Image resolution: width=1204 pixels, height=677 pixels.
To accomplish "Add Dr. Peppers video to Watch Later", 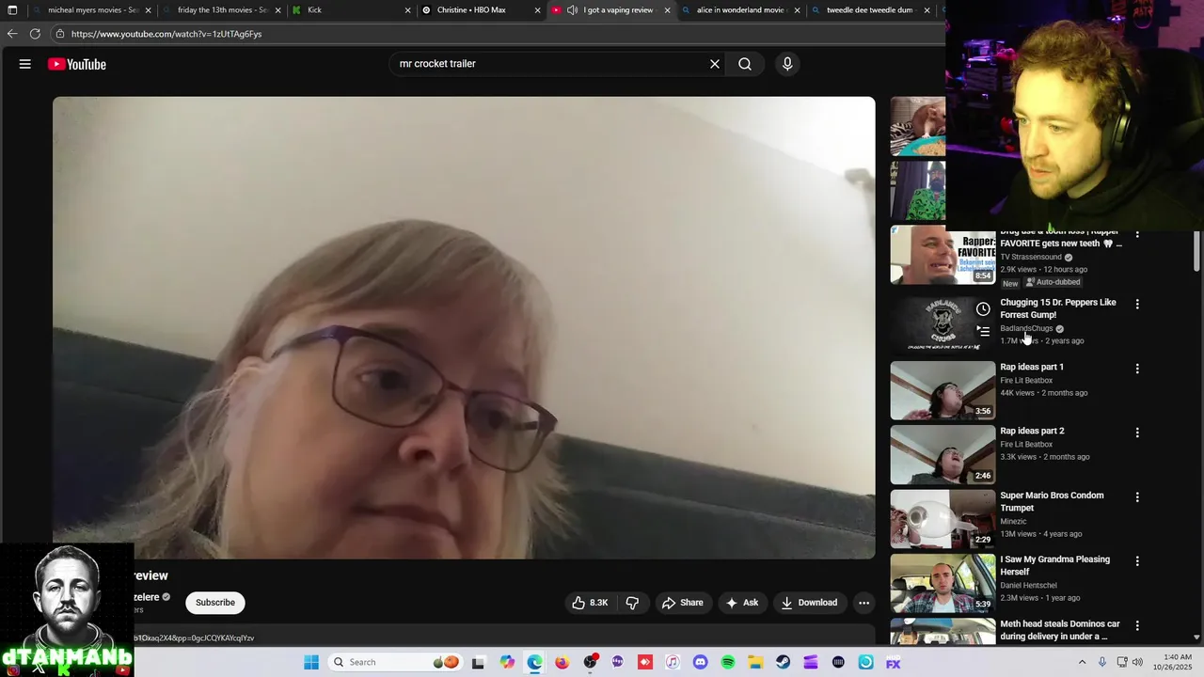I will point(983,309).
